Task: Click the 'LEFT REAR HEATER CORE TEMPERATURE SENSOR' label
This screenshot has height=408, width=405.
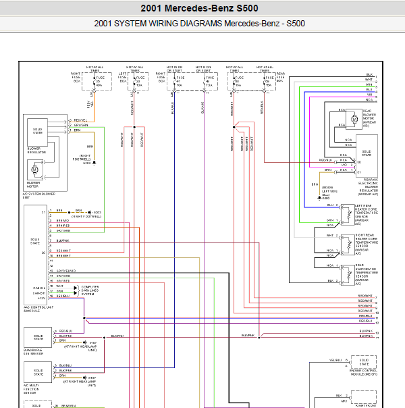Action: point(367,215)
